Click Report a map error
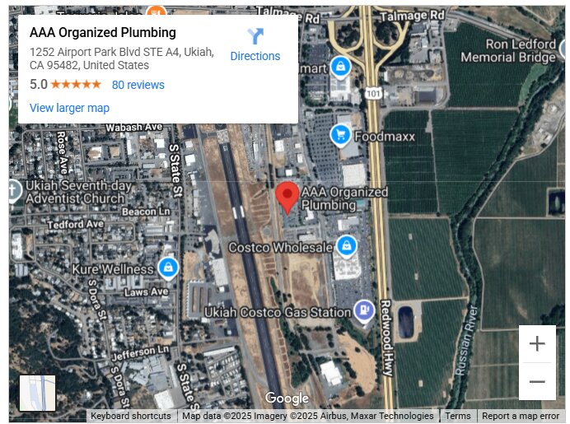This screenshot has height=424, width=570. (x=521, y=416)
